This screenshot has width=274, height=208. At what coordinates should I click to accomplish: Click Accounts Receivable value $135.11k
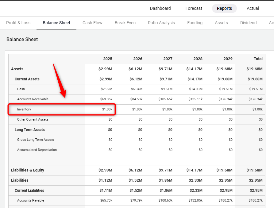(195, 99)
